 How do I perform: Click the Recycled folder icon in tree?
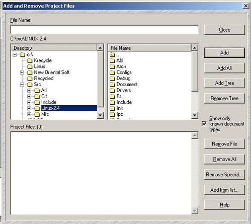click(30, 79)
